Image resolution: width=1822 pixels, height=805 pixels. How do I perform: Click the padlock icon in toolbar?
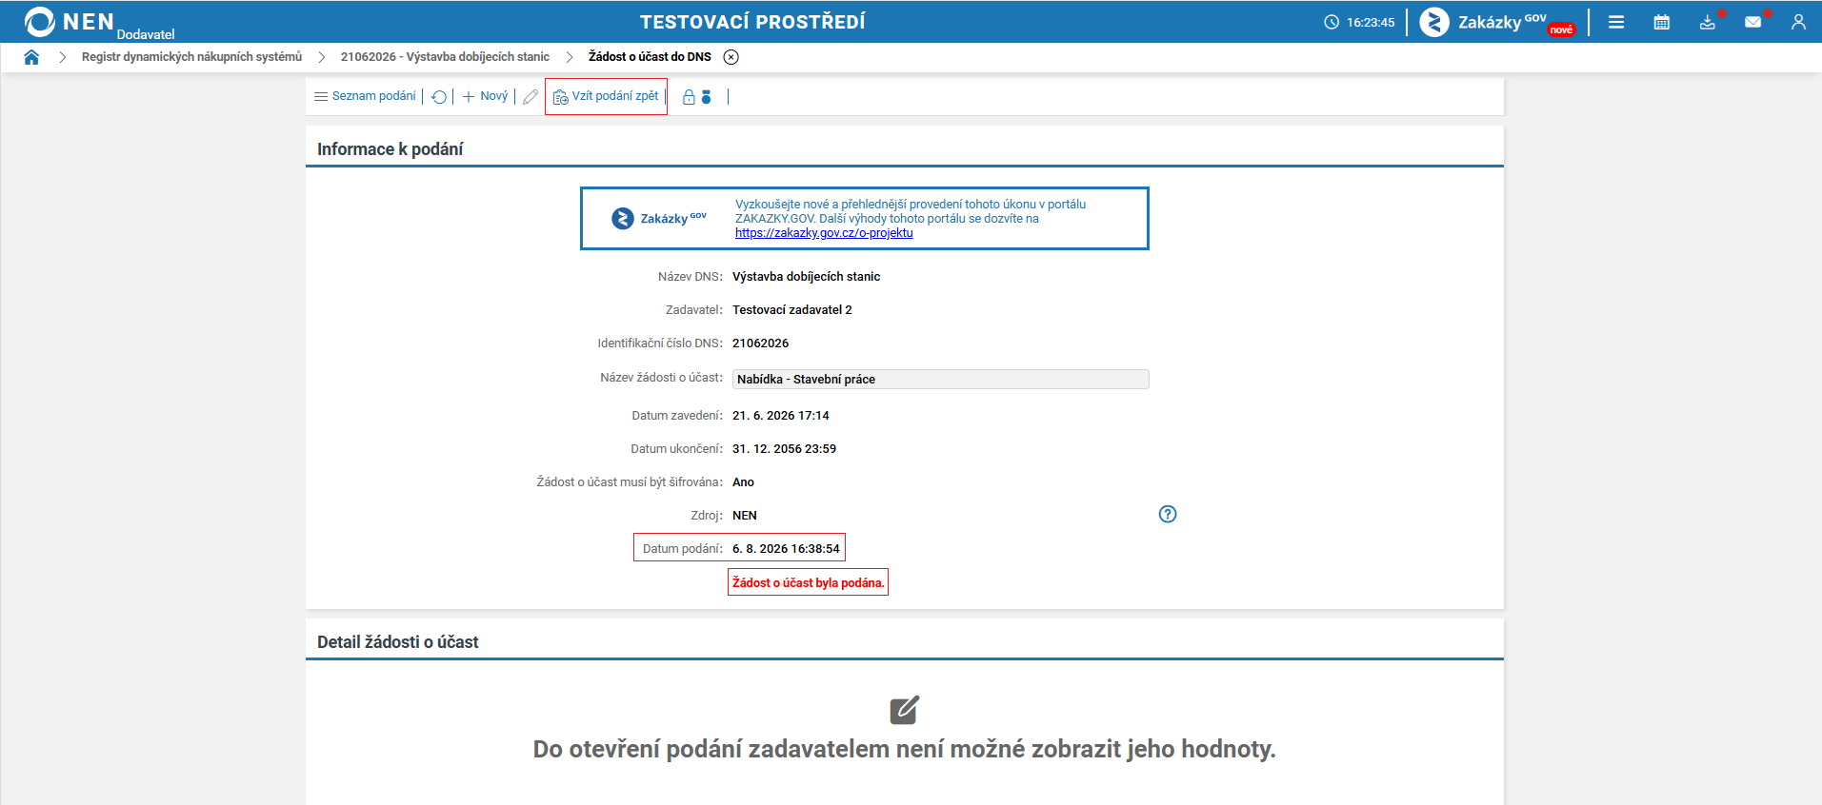coord(689,97)
